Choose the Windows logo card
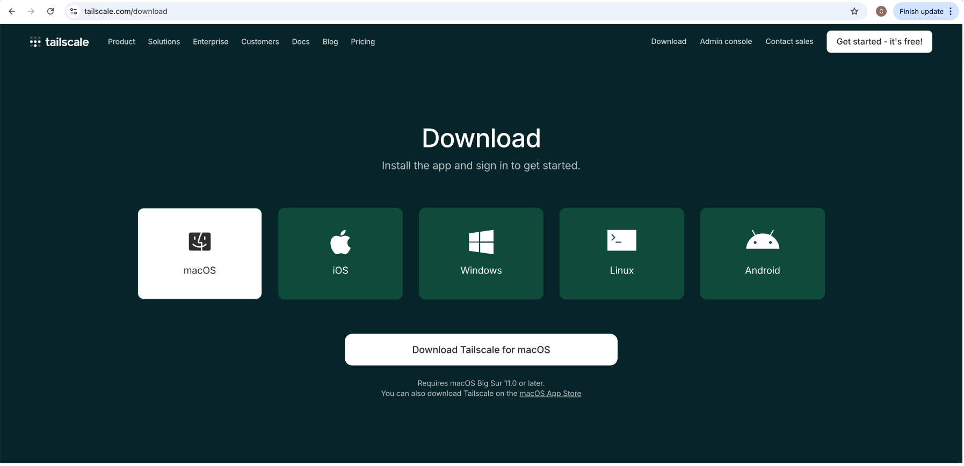This screenshot has height=466, width=964. pyautogui.click(x=481, y=254)
